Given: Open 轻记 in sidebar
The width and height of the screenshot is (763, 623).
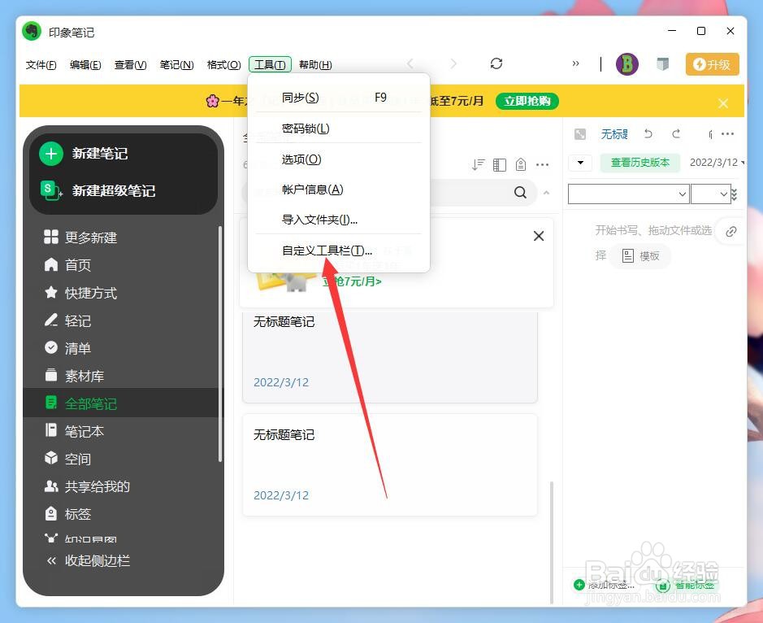Looking at the screenshot, I should [x=68, y=320].
